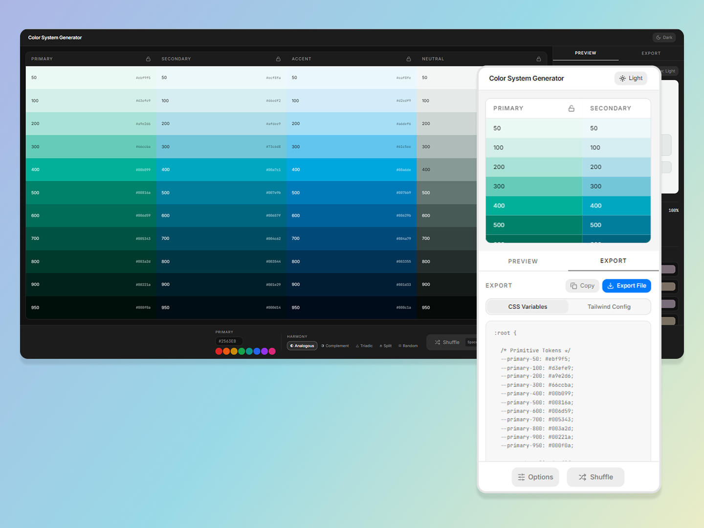
Task: Choose Tailwind Config export format
Action: 609,307
